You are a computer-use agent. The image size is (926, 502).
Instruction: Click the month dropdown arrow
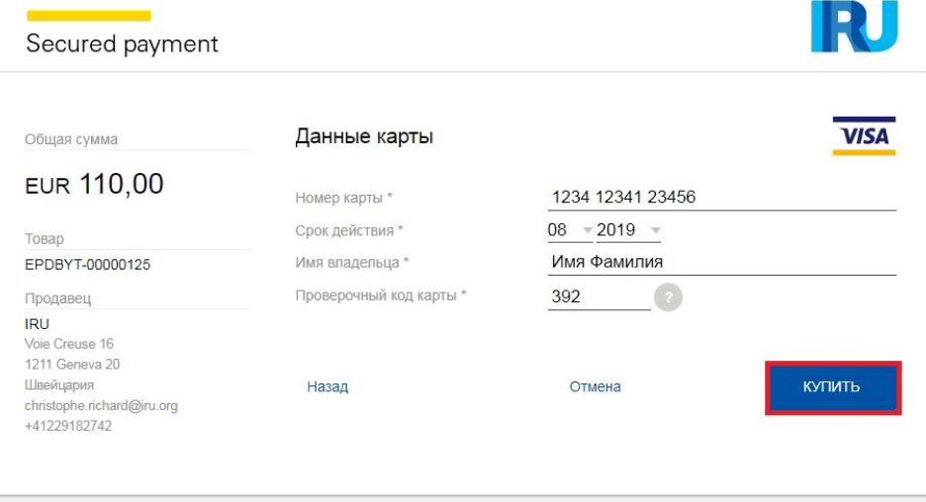pos(587,230)
